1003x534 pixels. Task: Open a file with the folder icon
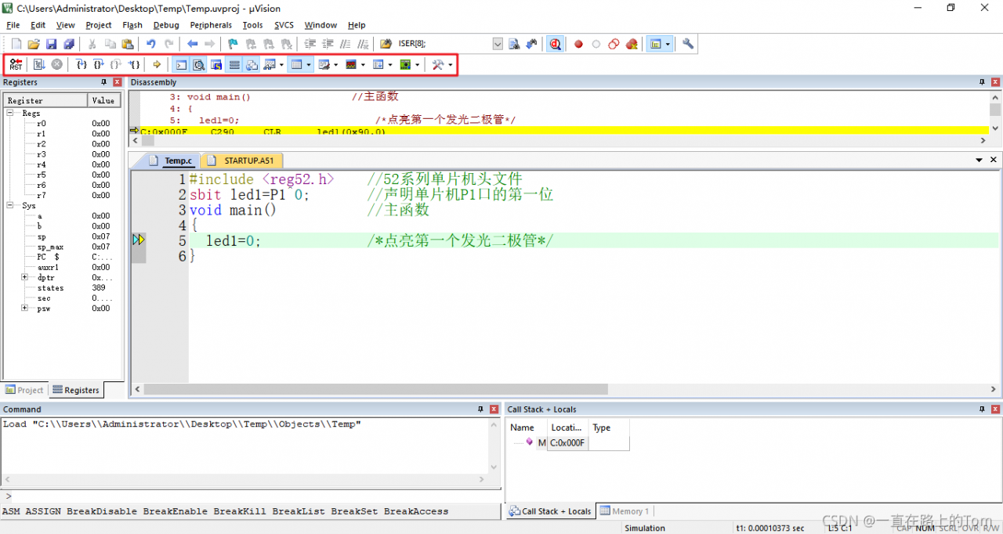click(x=34, y=44)
